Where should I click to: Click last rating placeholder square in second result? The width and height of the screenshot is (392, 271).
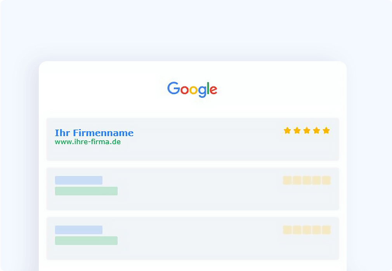click(326, 180)
